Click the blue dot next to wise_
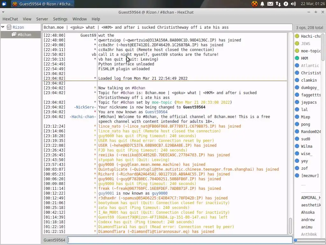This screenshot has height=245, width=326. tap(297, 153)
